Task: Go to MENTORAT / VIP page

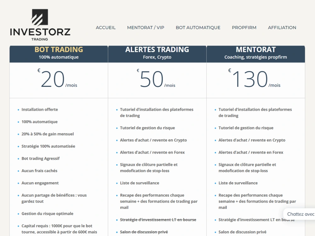Action: pyautogui.click(x=146, y=28)
